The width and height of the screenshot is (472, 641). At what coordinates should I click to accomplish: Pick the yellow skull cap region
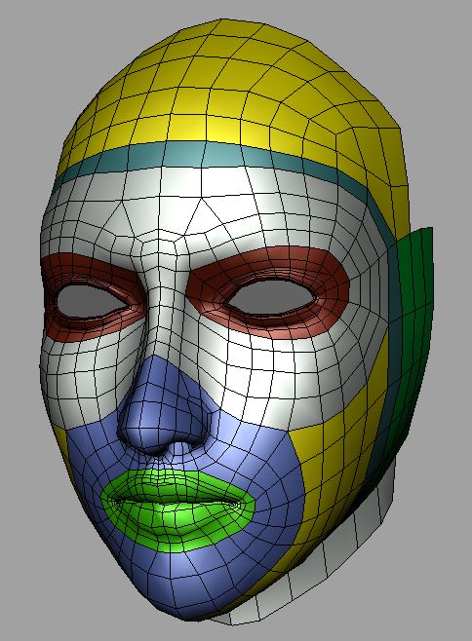229,94
